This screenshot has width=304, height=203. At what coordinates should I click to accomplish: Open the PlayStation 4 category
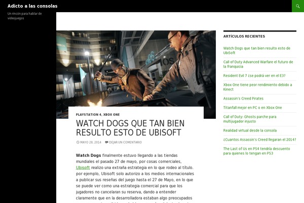[x=89, y=115]
